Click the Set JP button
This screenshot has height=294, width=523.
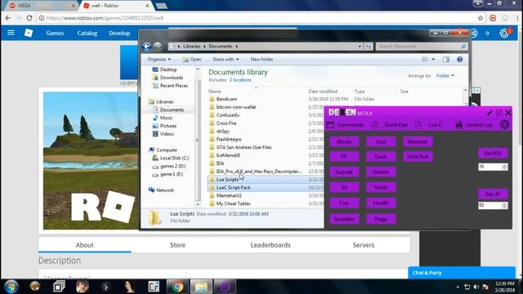coord(493,194)
